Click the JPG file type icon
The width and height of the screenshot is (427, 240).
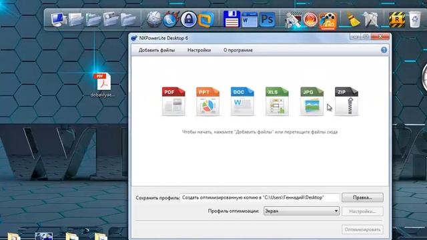(x=312, y=101)
